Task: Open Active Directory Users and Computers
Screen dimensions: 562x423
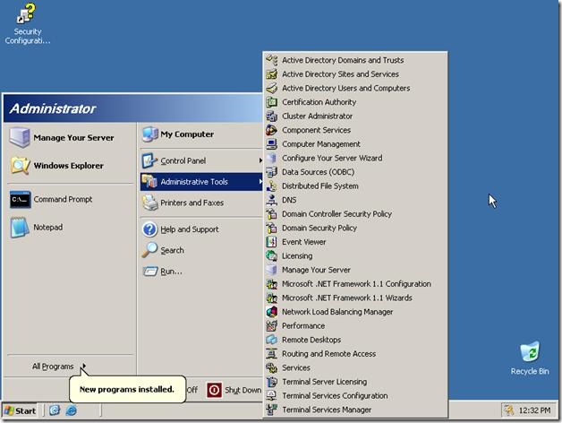Action: pos(345,89)
